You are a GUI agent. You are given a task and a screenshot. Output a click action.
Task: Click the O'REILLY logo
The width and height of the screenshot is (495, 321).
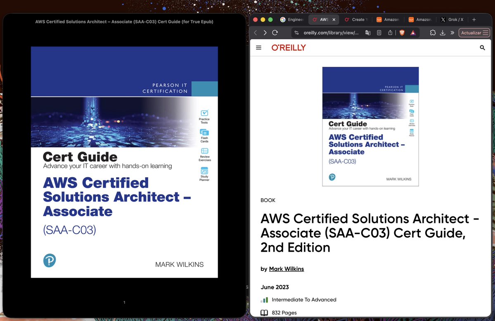(x=289, y=47)
